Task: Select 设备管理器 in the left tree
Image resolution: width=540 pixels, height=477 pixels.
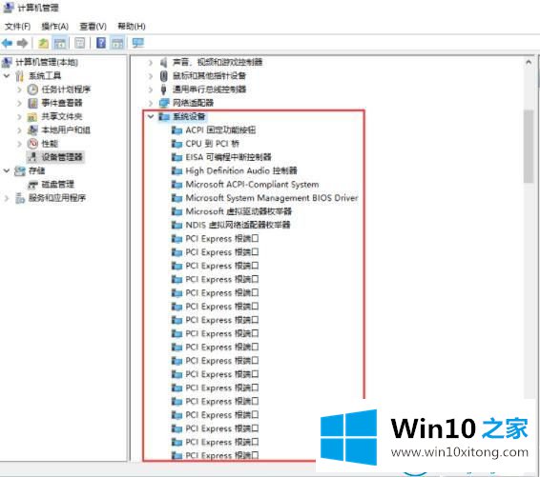Action: pos(62,157)
